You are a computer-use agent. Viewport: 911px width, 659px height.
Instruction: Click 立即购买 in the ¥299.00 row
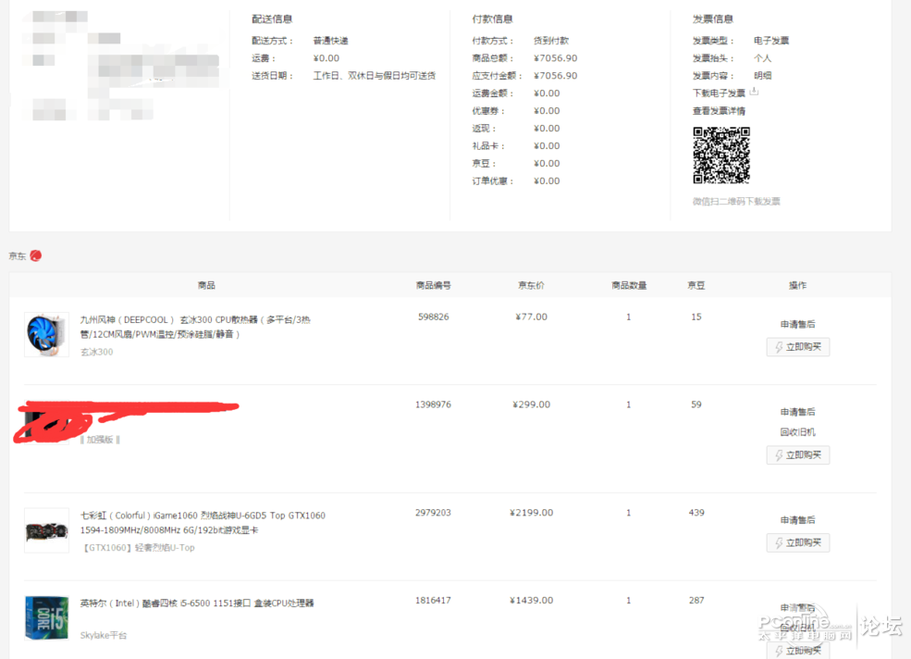point(798,454)
